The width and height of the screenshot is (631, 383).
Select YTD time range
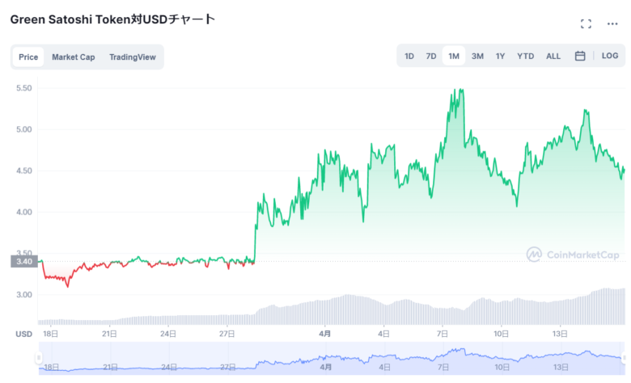[526, 57]
